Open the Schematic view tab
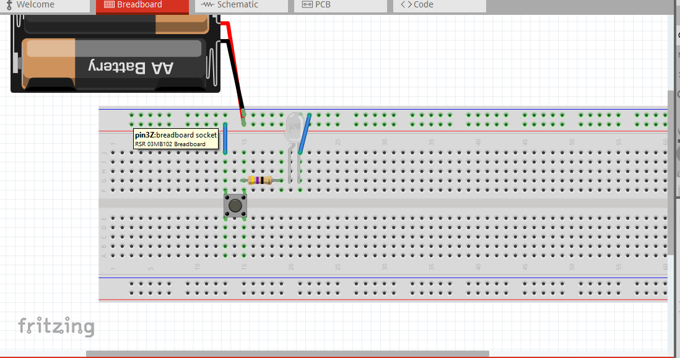Image resolution: width=680 pixels, height=358 pixels. click(x=237, y=5)
